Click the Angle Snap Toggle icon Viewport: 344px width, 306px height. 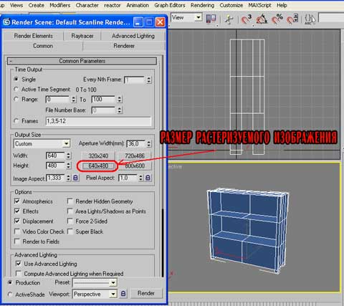coord(262,19)
